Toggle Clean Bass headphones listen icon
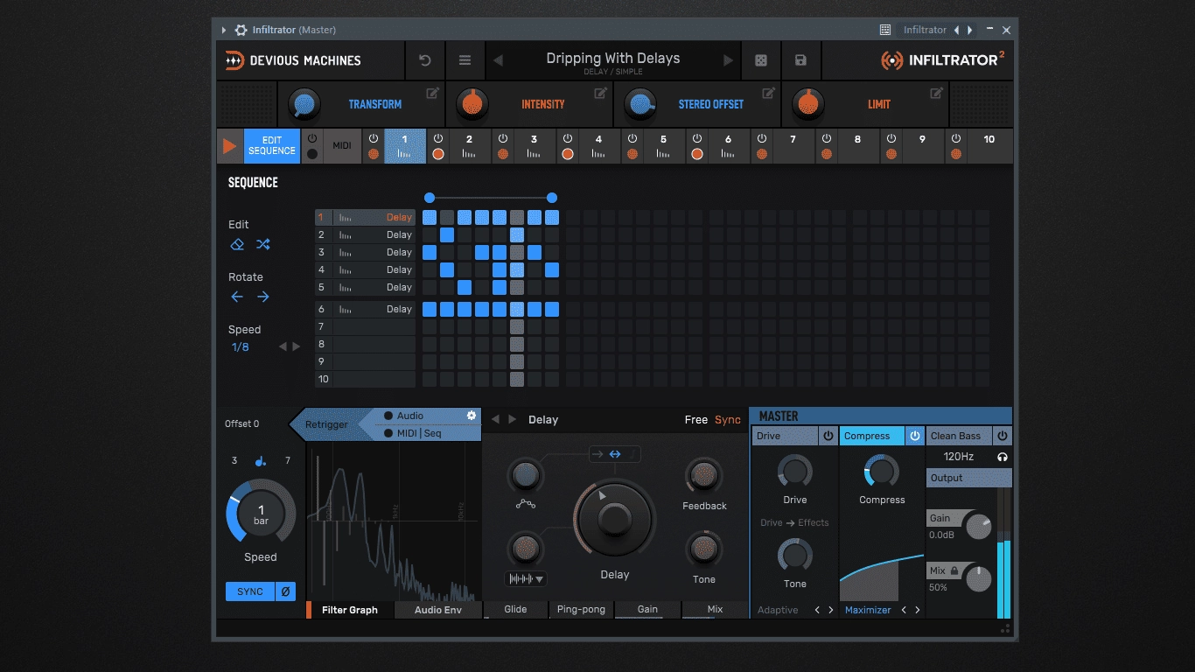The height and width of the screenshot is (672, 1195). pyautogui.click(x=1003, y=457)
